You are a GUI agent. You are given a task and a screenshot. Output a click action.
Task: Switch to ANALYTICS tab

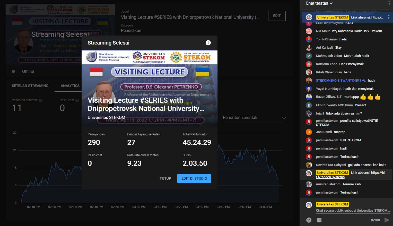(70, 86)
